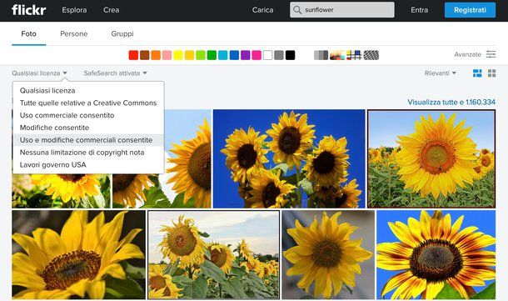Filter by cyan color swatch
This screenshot has height=301, width=508.
click(x=223, y=55)
